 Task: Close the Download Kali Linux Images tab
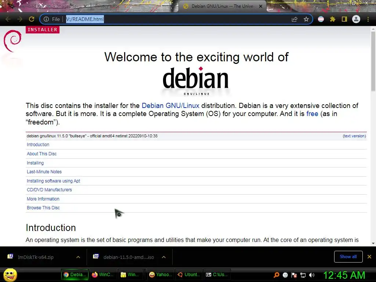click(85, 6)
